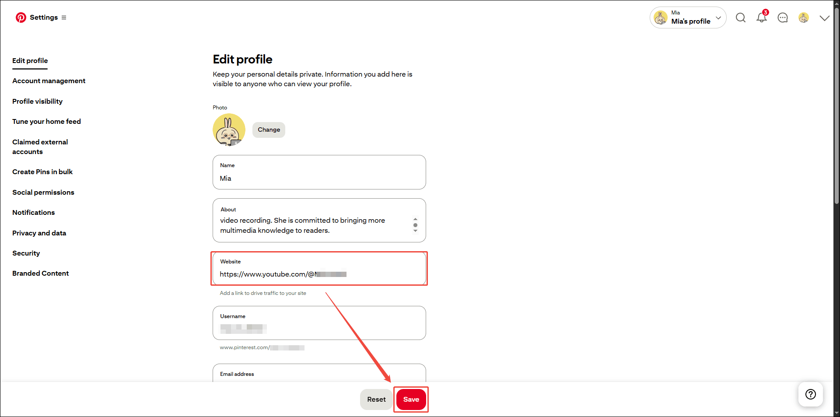Click into the Username field
Image resolution: width=840 pixels, height=417 pixels.
coord(319,323)
